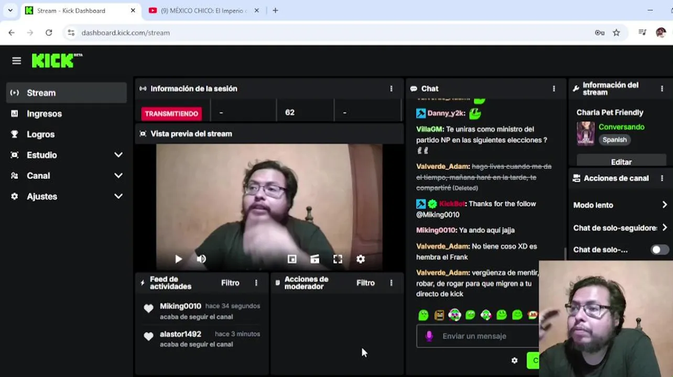Open the password key icon in address bar

point(600,32)
